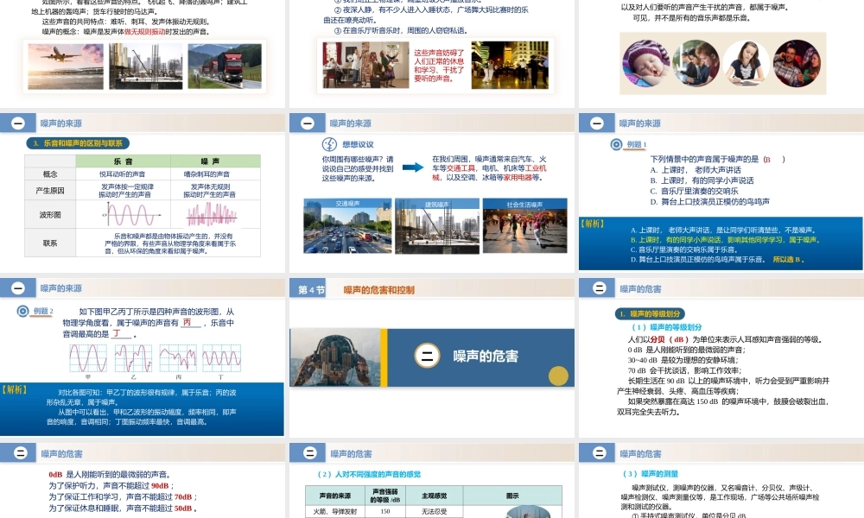This screenshot has width=864, height=518.
Task: Select waveform 丙 in 例题2
Action: click(178, 358)
